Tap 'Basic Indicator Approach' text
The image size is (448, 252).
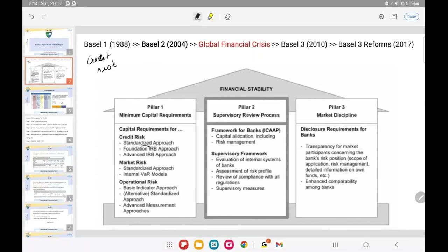pos(150,188)
